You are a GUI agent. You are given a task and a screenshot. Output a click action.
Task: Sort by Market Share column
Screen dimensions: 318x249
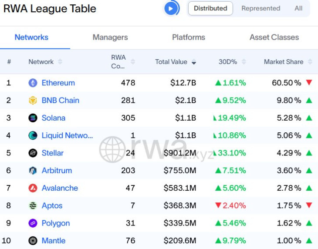coord(288,62)
